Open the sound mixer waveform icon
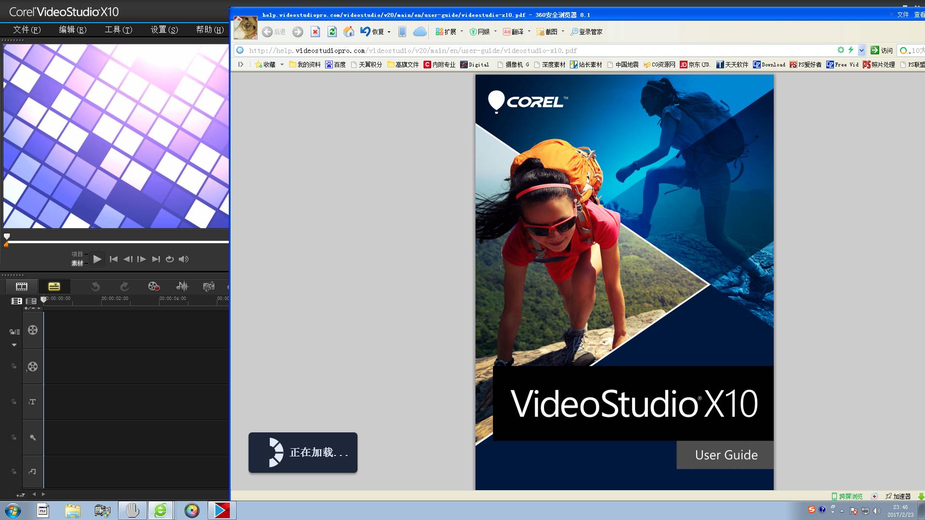This screenshot has height=520, width=925. point(182,286)
